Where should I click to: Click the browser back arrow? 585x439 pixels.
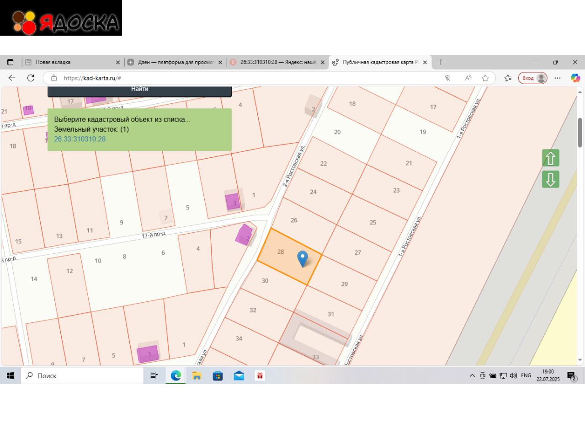(x=12, y=78)
